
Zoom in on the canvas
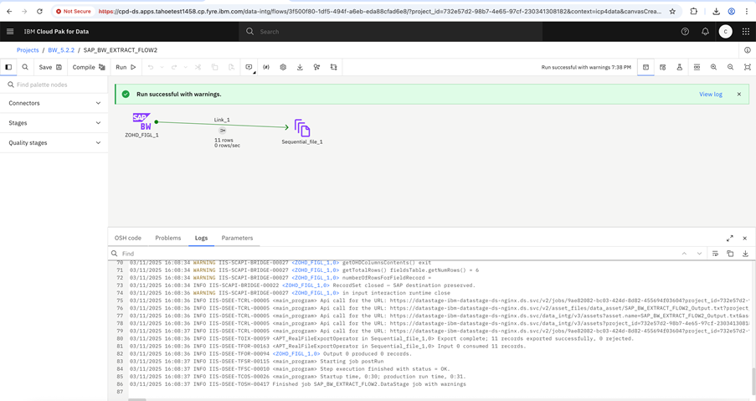(713, 67)
